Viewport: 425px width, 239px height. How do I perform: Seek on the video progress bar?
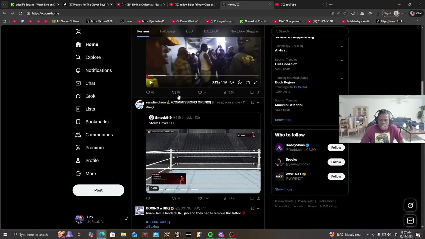(203, 76)
